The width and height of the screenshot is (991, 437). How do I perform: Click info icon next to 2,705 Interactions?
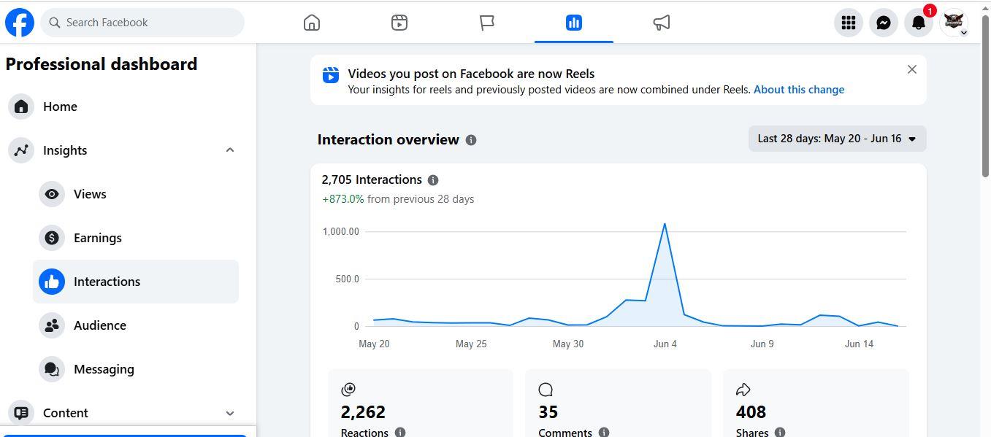(433, 180)
